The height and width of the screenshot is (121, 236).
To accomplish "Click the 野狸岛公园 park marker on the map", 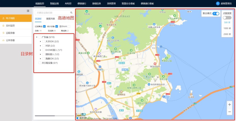I will [x=167, y=58].
